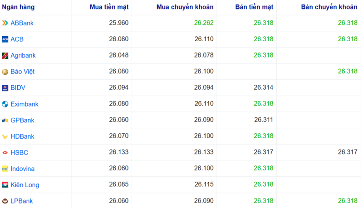Open the Agribank link
Viewport: 363px width, 208px height.
coord(23,56)
